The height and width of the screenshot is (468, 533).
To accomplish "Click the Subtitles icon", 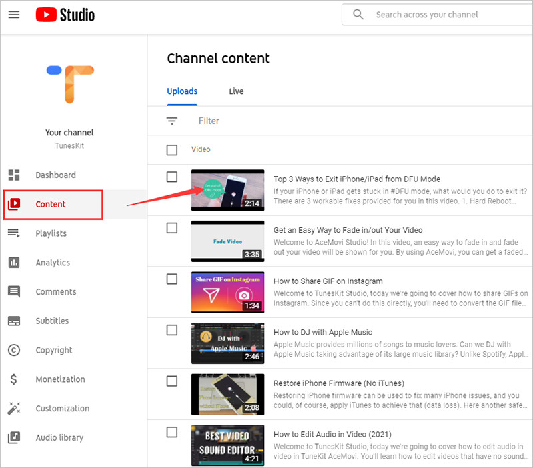I will tap(14, 321).
